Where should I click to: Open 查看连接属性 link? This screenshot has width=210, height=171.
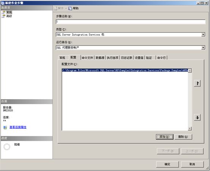pos(18,127)
